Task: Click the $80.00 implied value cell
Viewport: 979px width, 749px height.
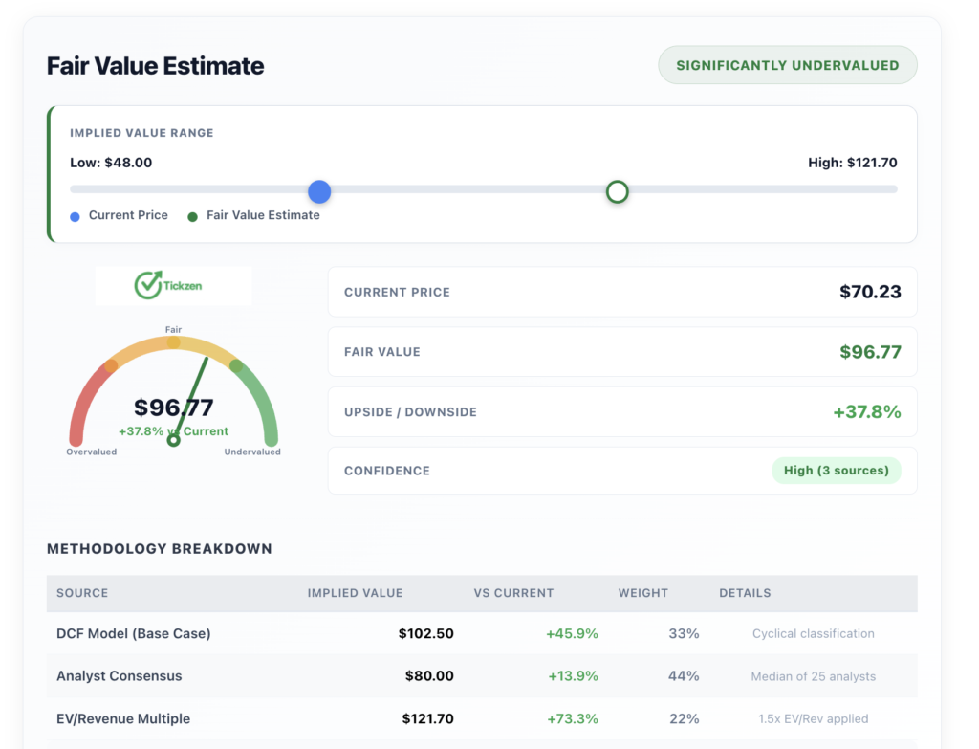Action: point(429,676)
